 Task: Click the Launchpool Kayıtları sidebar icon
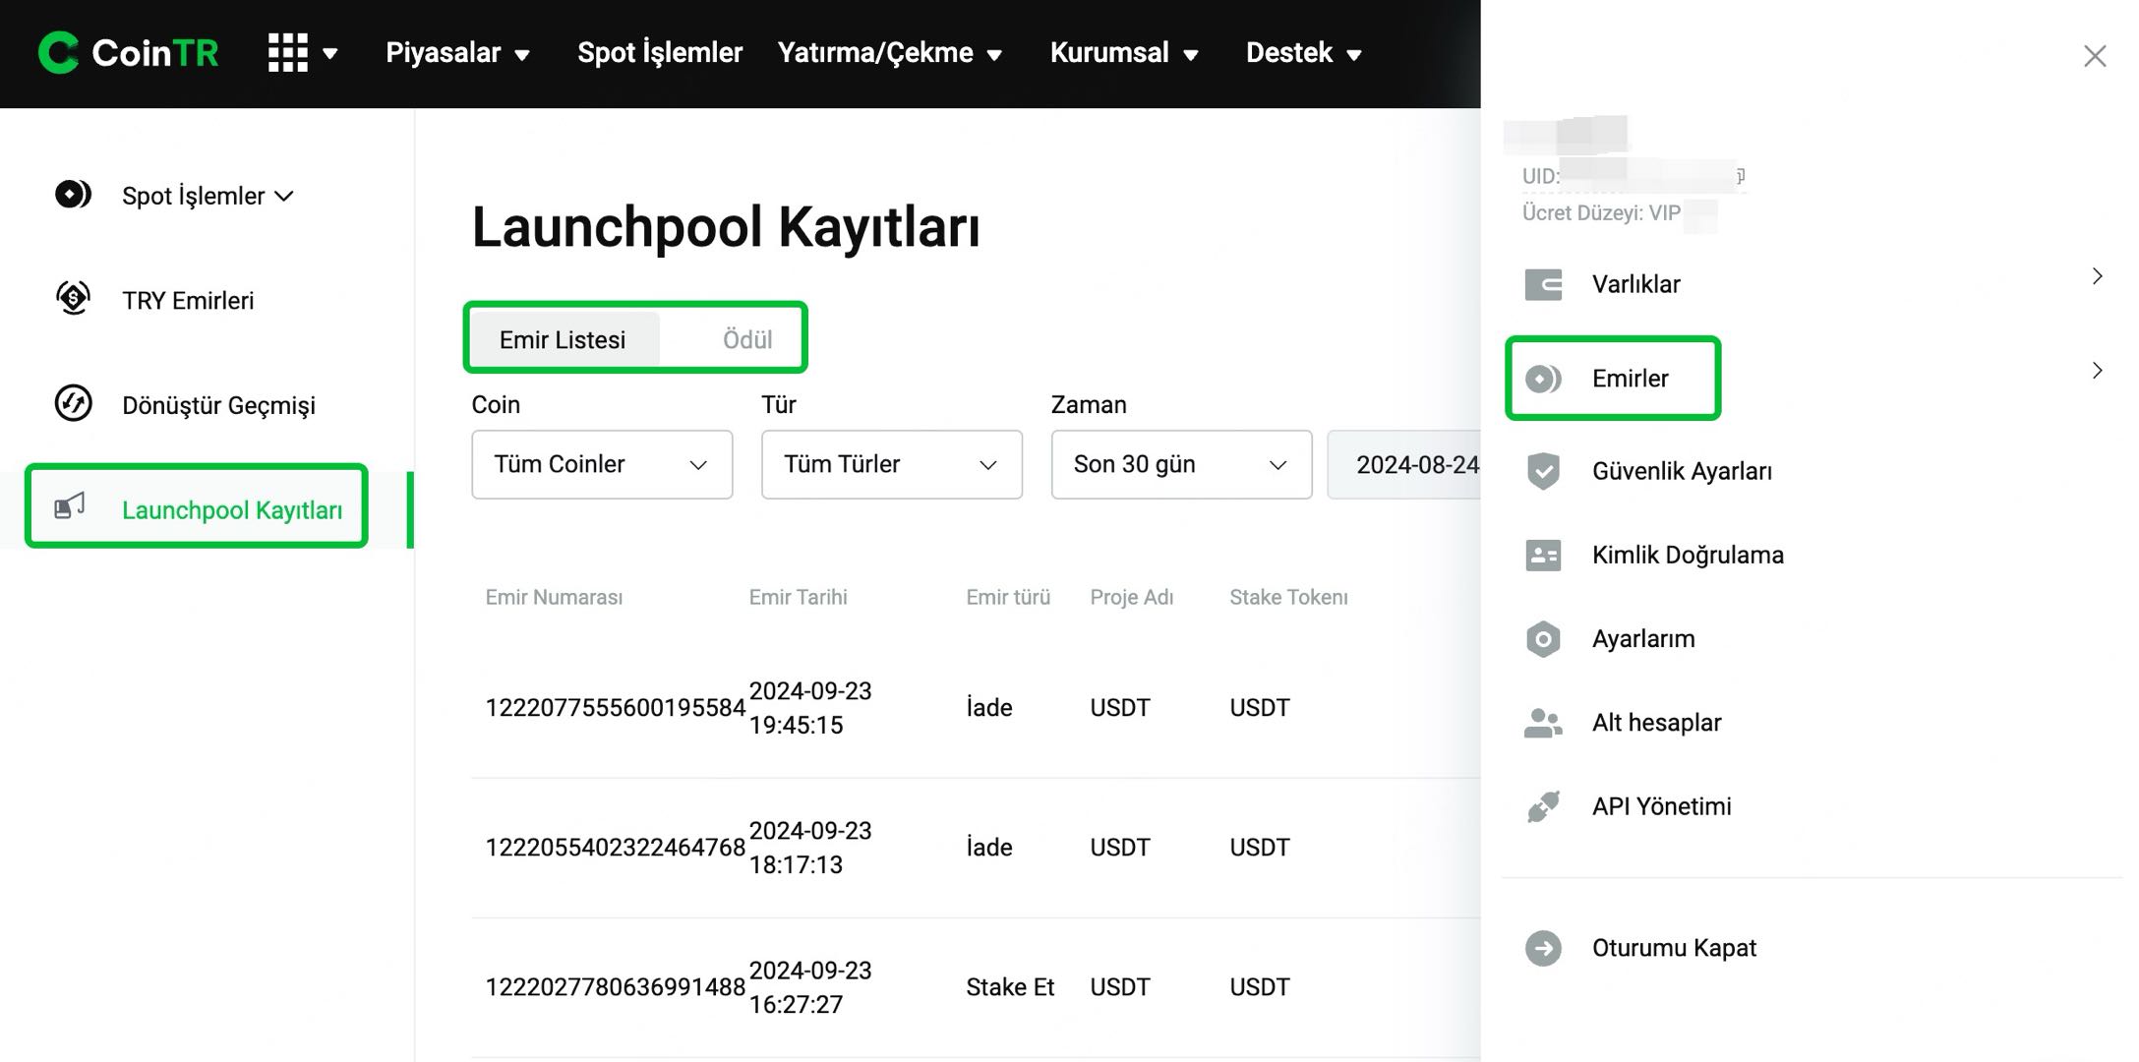[69, 506]
